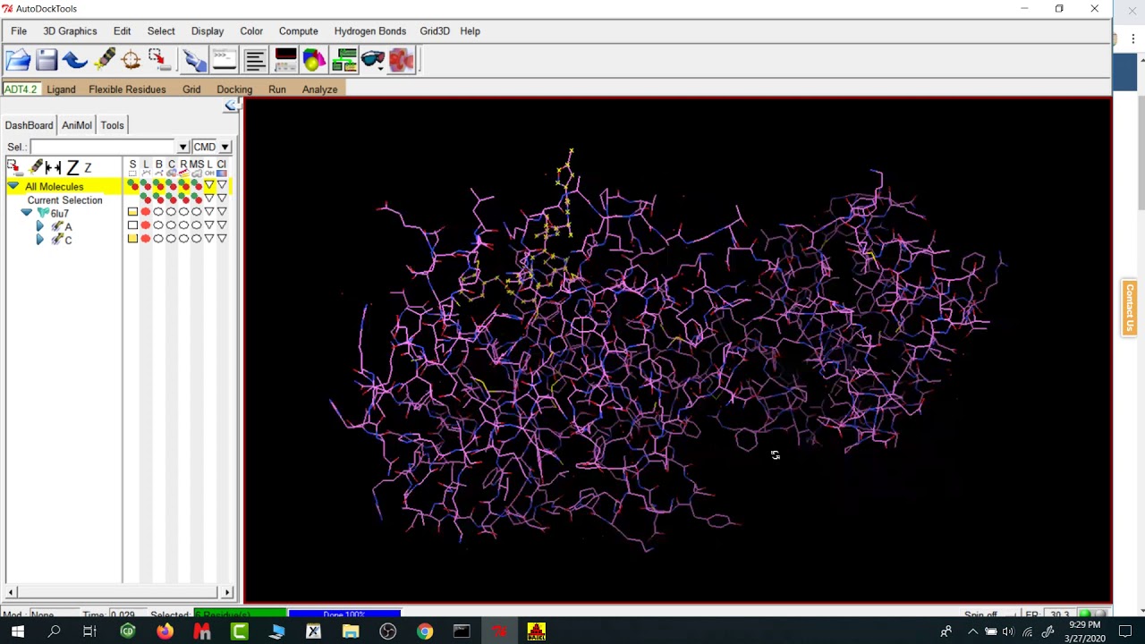Save using the floppy disk icon
The width and height of the screenshot is (1145, 644).
pos(47,60)
